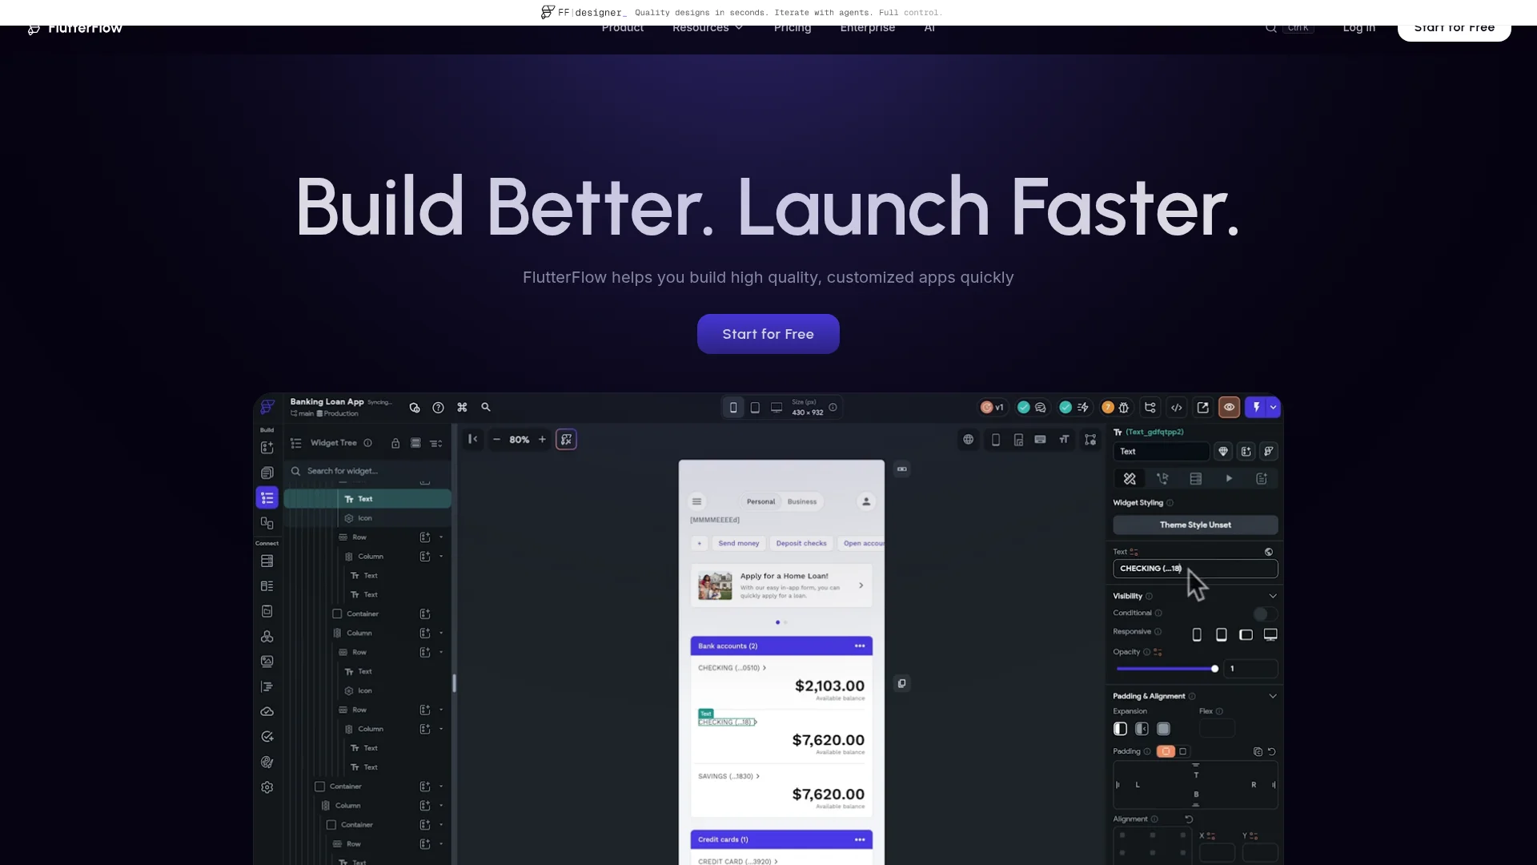Open the Firestore database sidebar icon
1537x865 pixels.
(267, 561)
